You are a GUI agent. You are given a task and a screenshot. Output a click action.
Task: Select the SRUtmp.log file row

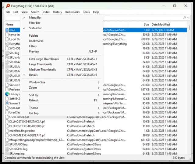(96, 153)
